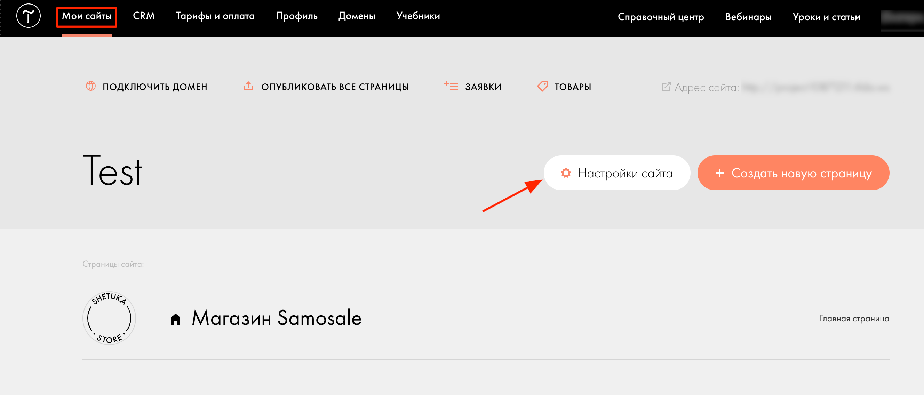The height and width of the screenshot is (395, 924).
Task: Click the Tilda logo icon
Action: tap(28, 16)
